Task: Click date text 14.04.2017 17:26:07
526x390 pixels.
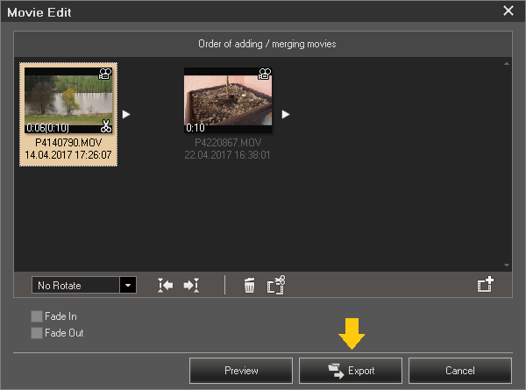Action: click(x=68, y=155)
